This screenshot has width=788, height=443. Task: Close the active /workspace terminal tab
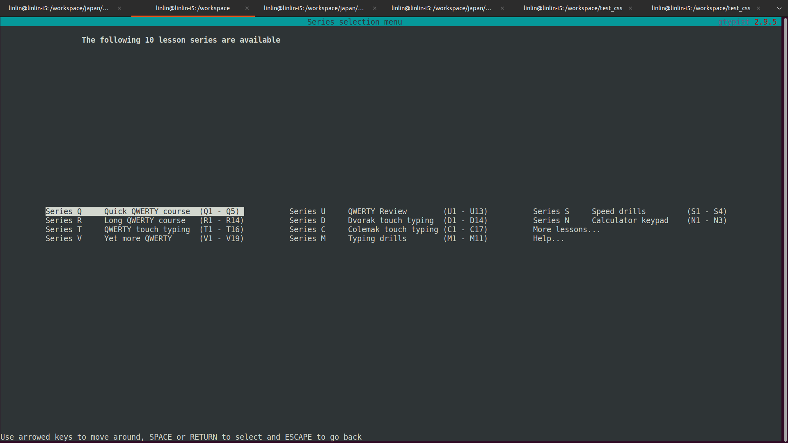click(247, 8)
